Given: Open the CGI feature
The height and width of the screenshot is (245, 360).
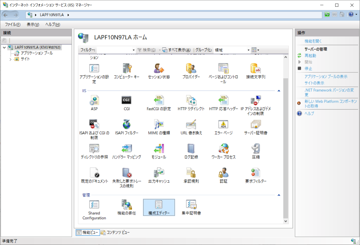Looking at the screenshot, I should click(126, 103).
